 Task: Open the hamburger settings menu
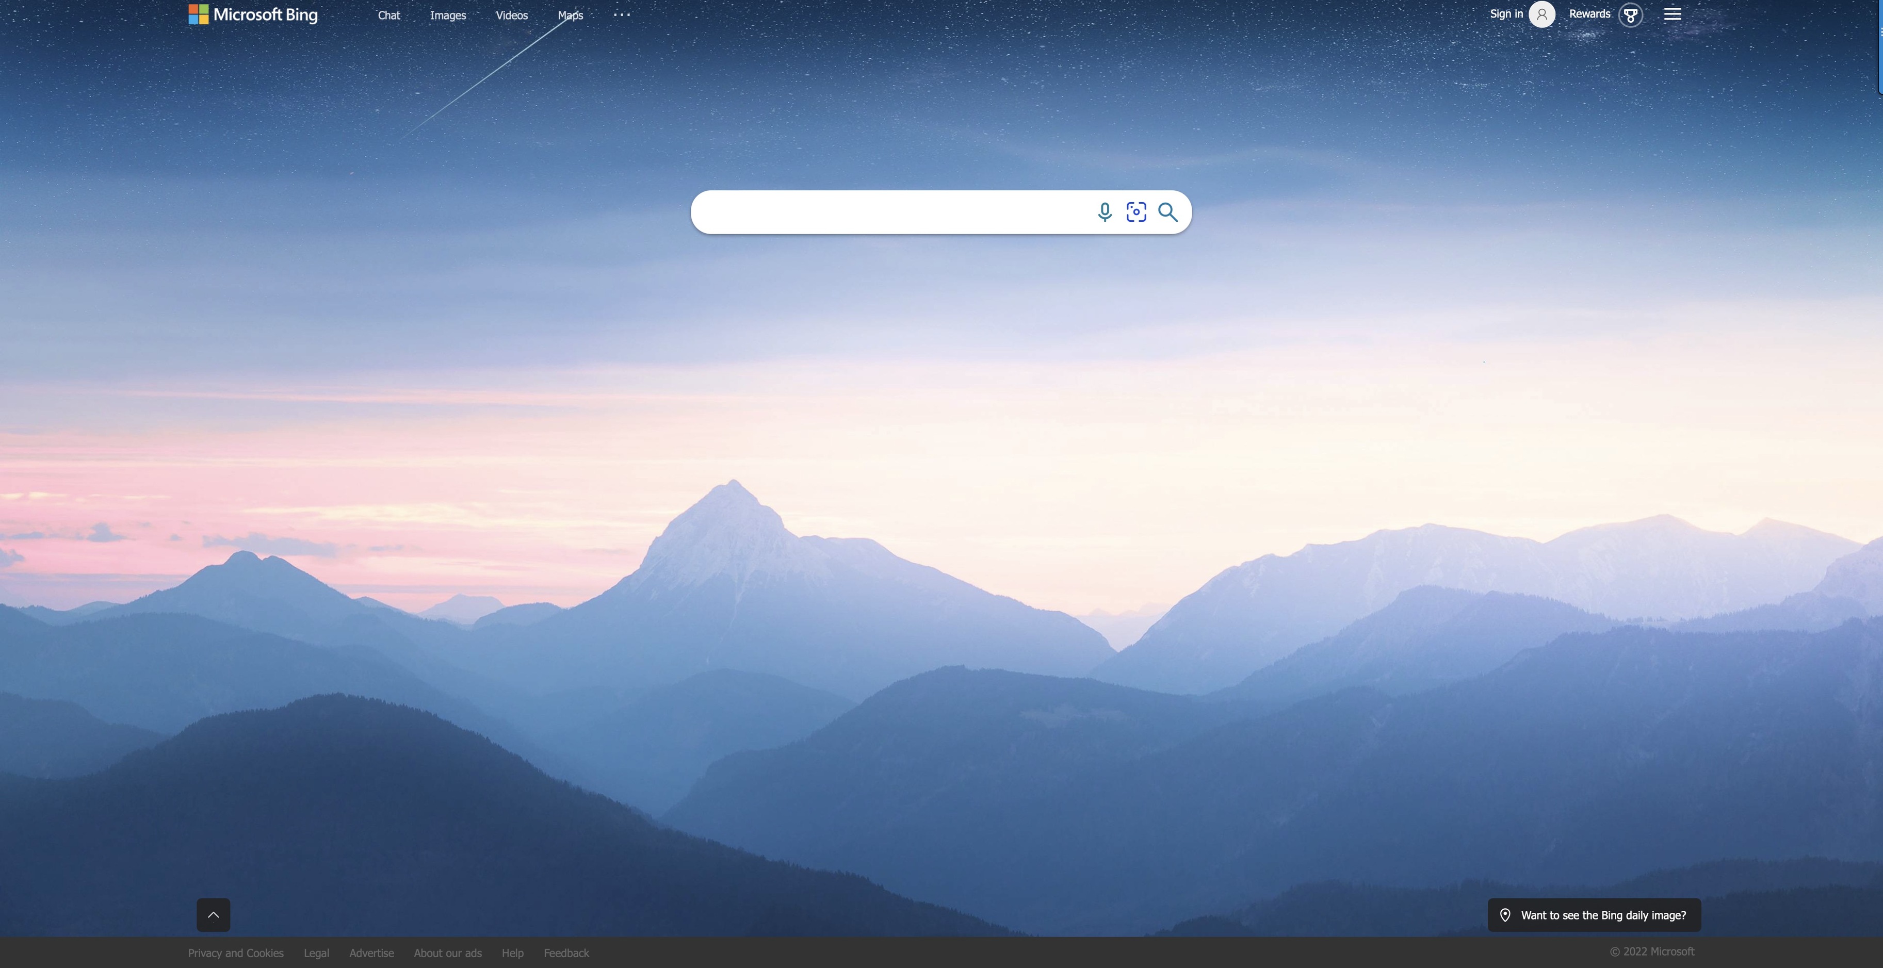(1673, 14)
